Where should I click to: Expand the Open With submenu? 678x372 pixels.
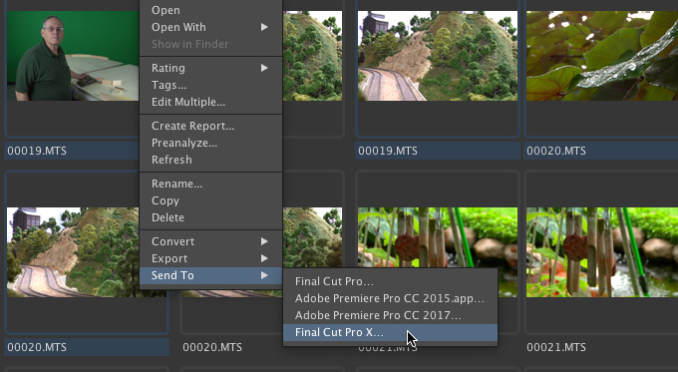pyautogui.click(x=210, y=27)
